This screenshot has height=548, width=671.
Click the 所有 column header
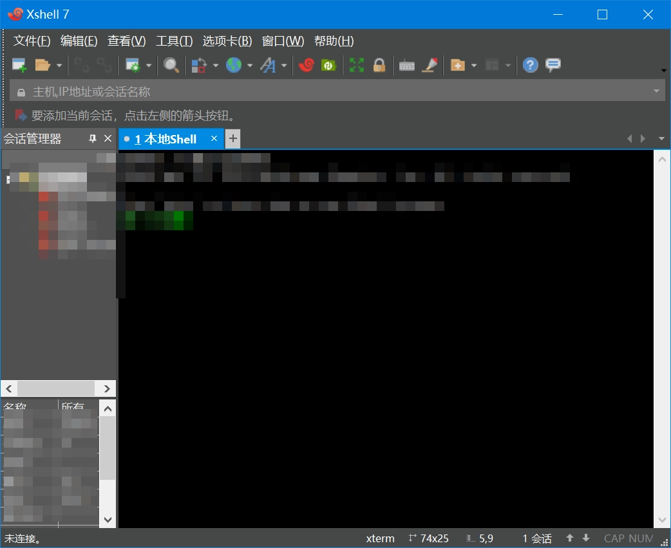73,406
